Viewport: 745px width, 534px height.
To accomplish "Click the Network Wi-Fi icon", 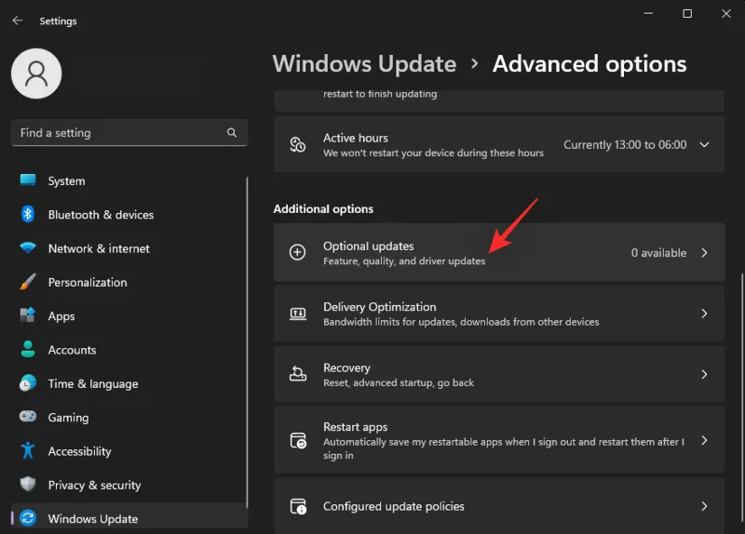I will tap(28, 247).
